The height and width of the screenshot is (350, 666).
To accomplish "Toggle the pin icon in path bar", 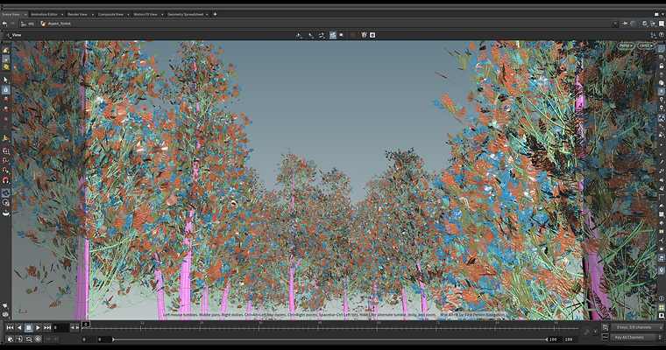I will coord(625,24).
